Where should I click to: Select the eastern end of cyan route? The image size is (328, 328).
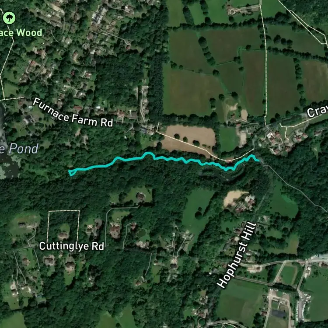pos(258,160)
